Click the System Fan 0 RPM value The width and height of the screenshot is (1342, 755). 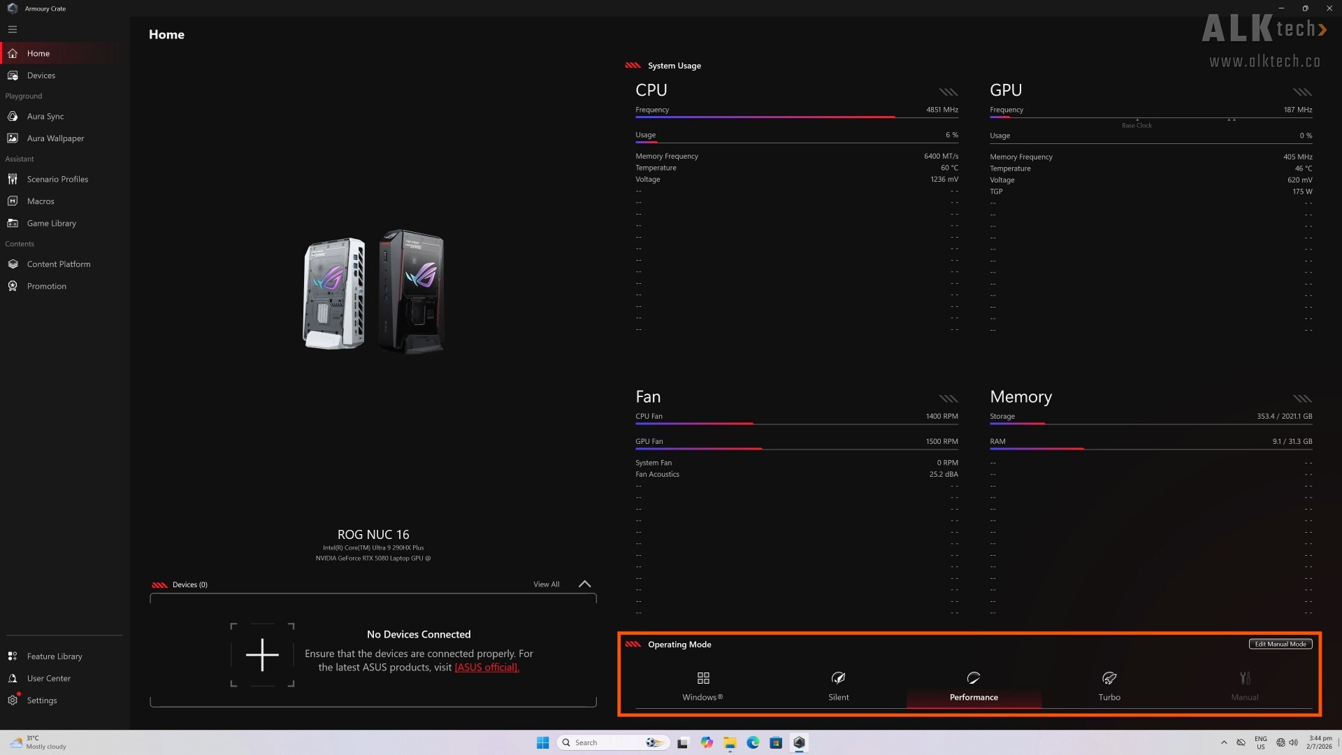click(948, 463)
